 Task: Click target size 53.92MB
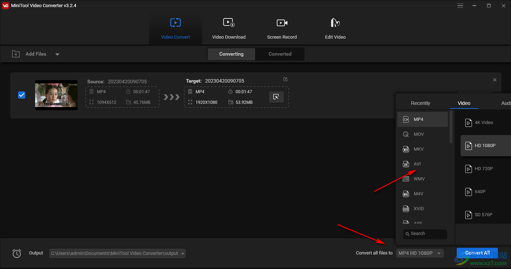244,102
